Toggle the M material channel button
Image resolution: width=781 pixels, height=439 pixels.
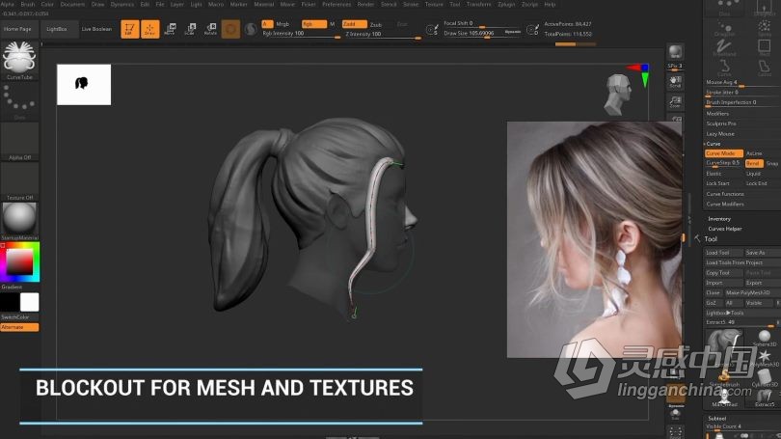tap(333, 24)
